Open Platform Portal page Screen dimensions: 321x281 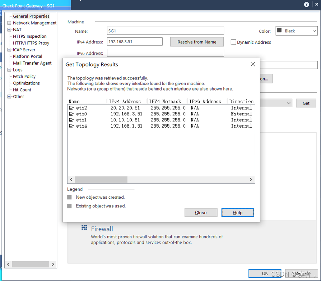point(27,56)
